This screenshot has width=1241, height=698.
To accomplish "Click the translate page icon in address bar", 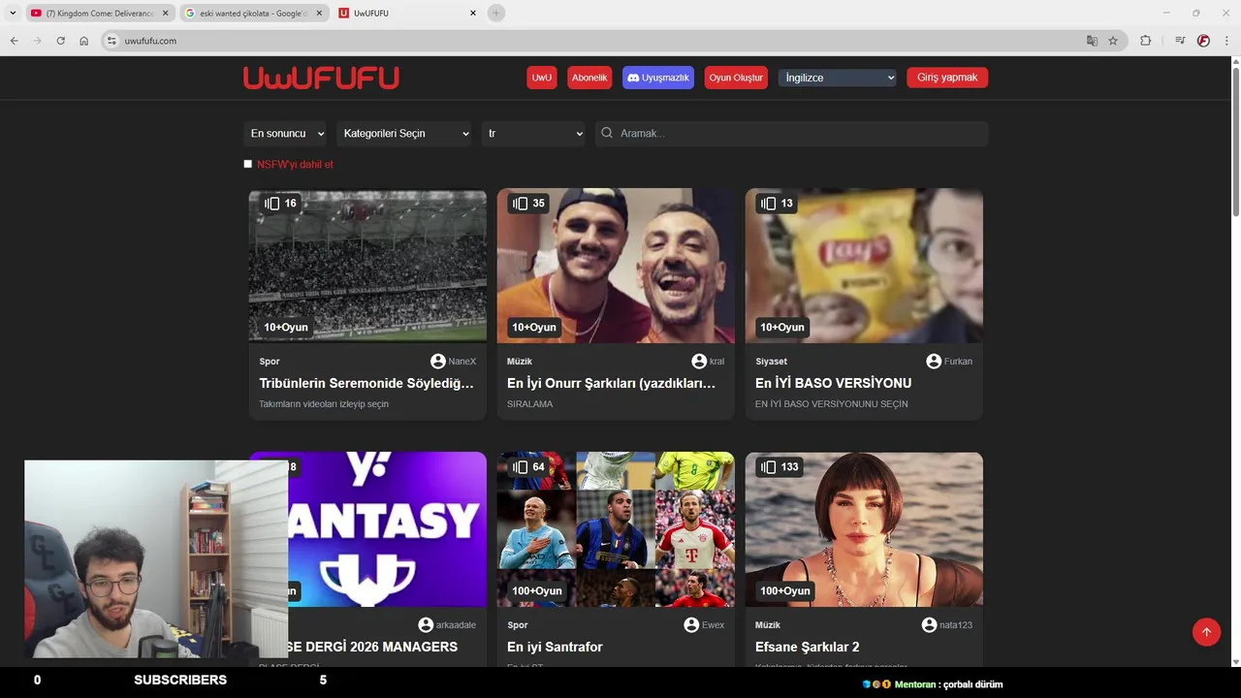I will point(1092,41).
